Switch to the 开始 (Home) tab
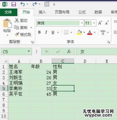 point(26,12)
